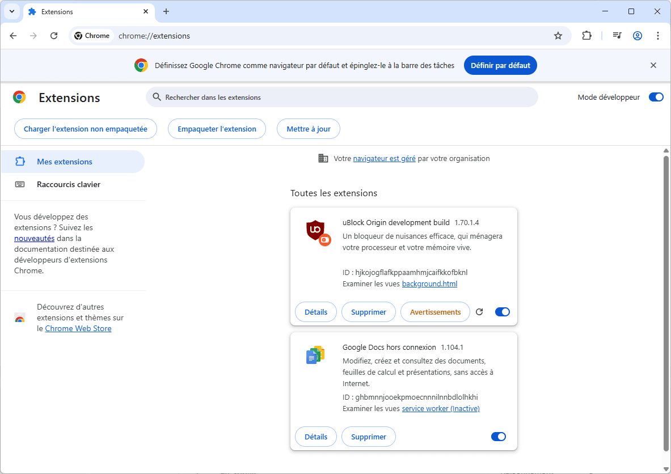Click Supprimer for Google Docs hors connexion

369,437
